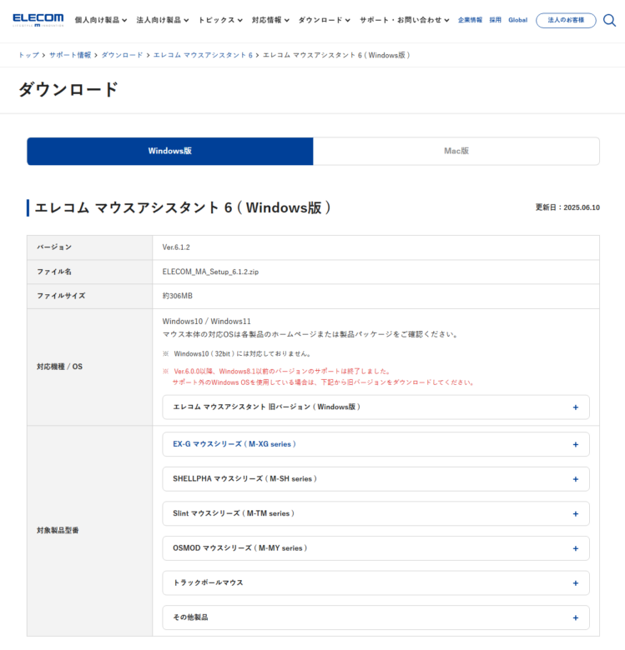Go to 採用 link

495,20
